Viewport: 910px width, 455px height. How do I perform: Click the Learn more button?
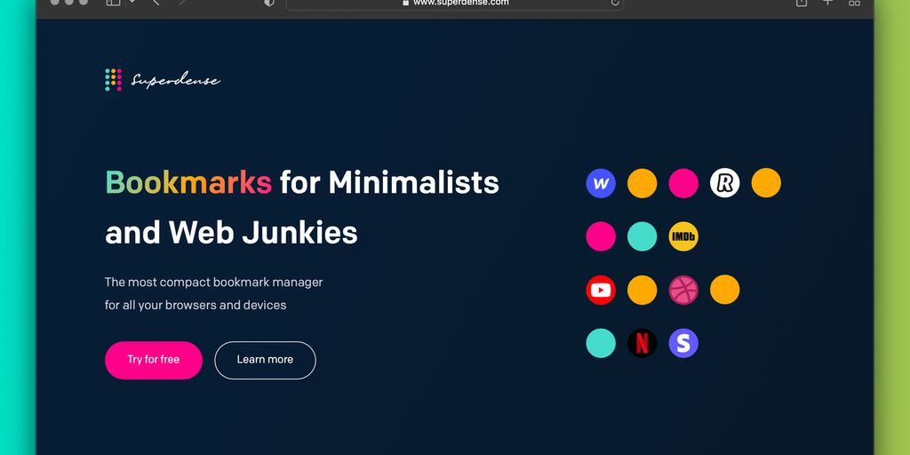pyautogui.click(x=265, y=360)
